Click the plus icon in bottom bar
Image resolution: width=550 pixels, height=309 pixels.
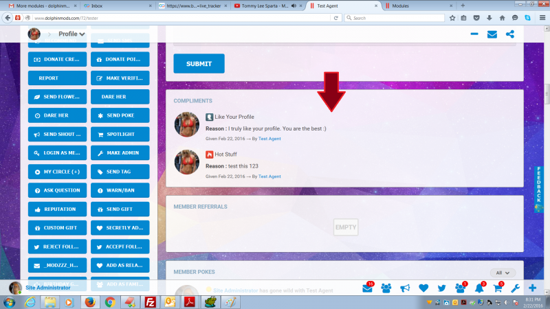pyautogui.click(x=532, y=288)
